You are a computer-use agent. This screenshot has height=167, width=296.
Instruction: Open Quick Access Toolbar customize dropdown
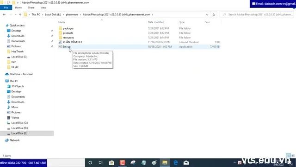18,3
